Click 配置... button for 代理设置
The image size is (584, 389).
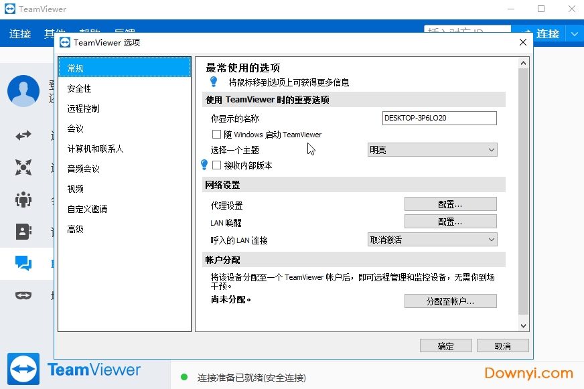click(450, 204)
